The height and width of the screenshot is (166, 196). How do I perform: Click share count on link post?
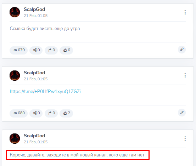[x=36, y=113]
